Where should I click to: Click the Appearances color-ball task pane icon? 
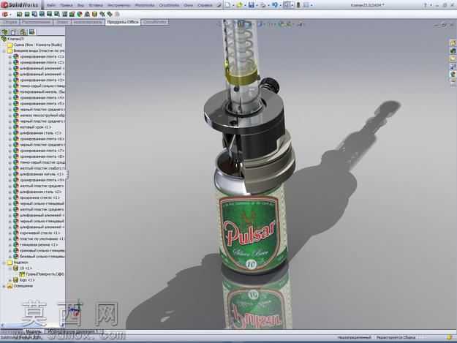pyautogui.click(x=453, y=75)
